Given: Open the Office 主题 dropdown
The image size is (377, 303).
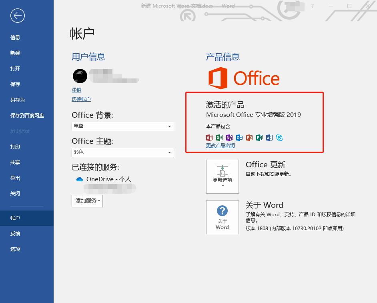Looking at the screenshot, I should [122, 153].
